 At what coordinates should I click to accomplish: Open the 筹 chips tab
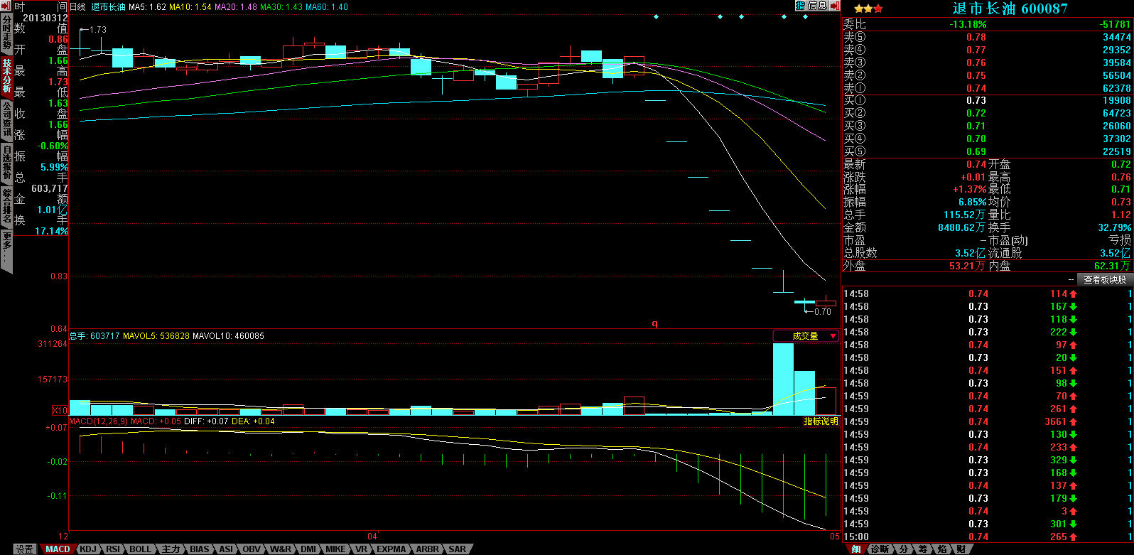click(922, 549)
